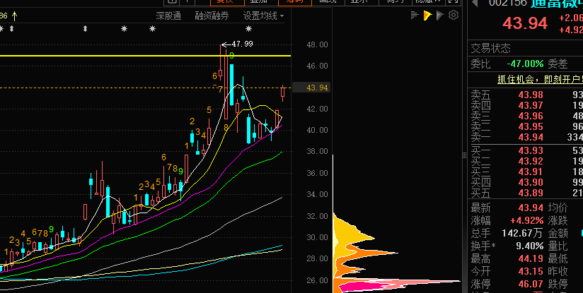
Task: Click the 47.99 high price annotation
Action: pyautogui.click(x=242, y=44)
